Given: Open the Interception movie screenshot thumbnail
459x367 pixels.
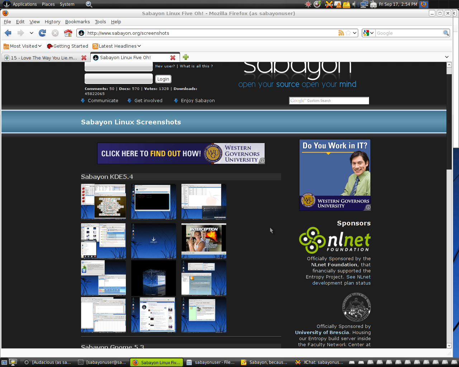Looking at the screenshot, I should [x=204, y=241].
